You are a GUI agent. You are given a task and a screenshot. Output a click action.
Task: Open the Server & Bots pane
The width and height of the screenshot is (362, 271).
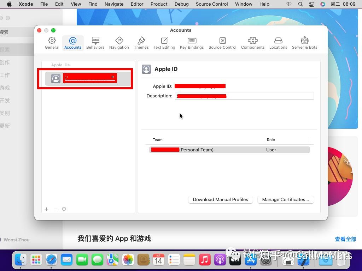pyautogui.click(x=304, y=43)
